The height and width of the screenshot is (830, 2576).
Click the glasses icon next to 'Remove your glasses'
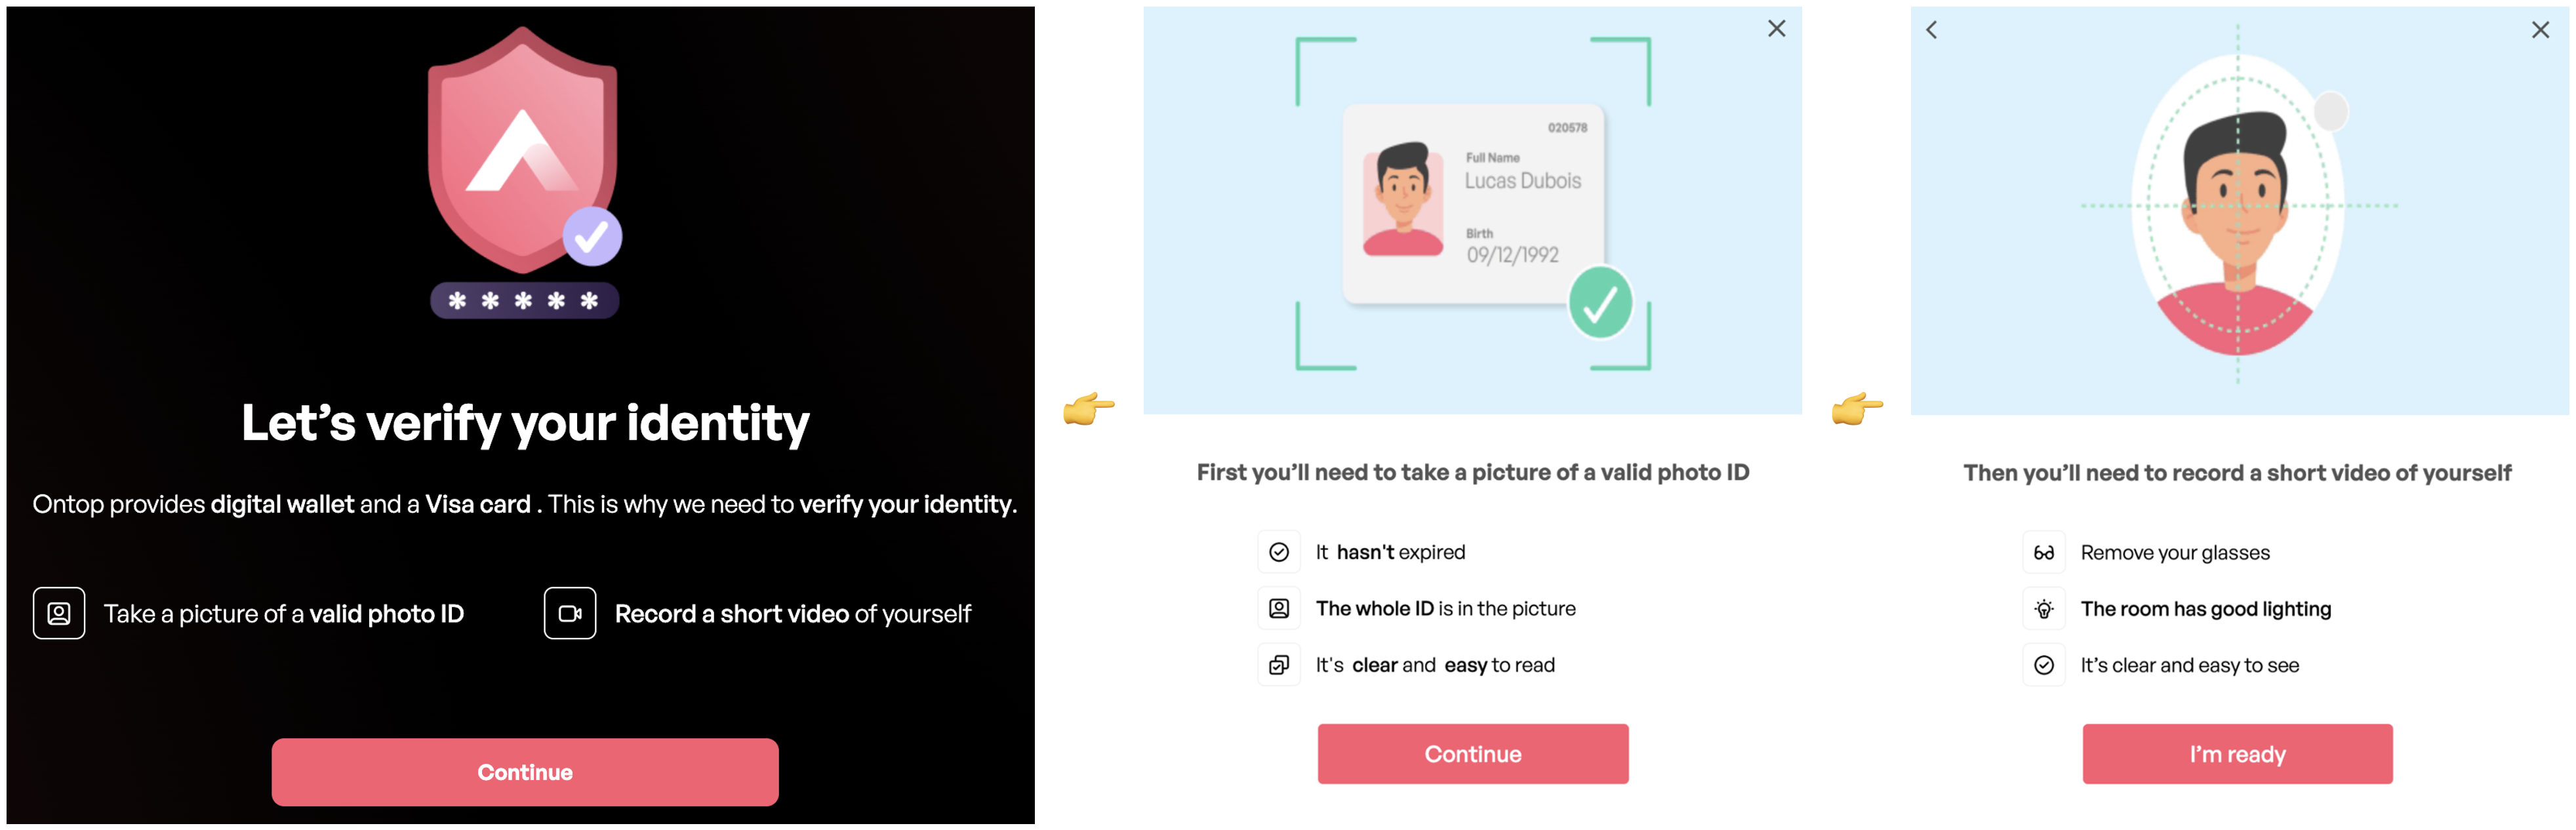click(x=2044, y=553)
